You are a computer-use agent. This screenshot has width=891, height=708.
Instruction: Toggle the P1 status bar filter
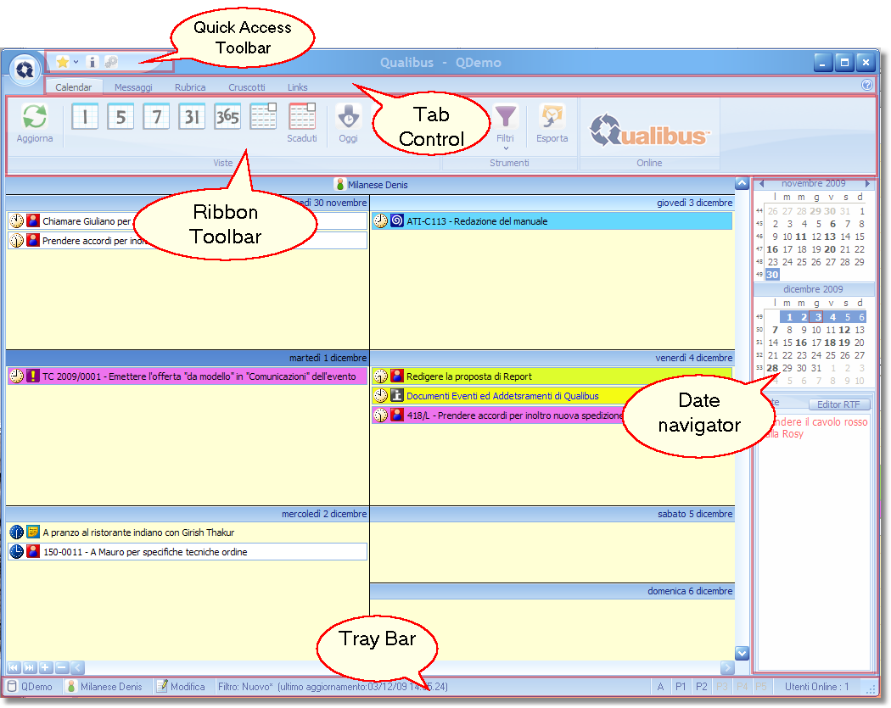[681, 687]
